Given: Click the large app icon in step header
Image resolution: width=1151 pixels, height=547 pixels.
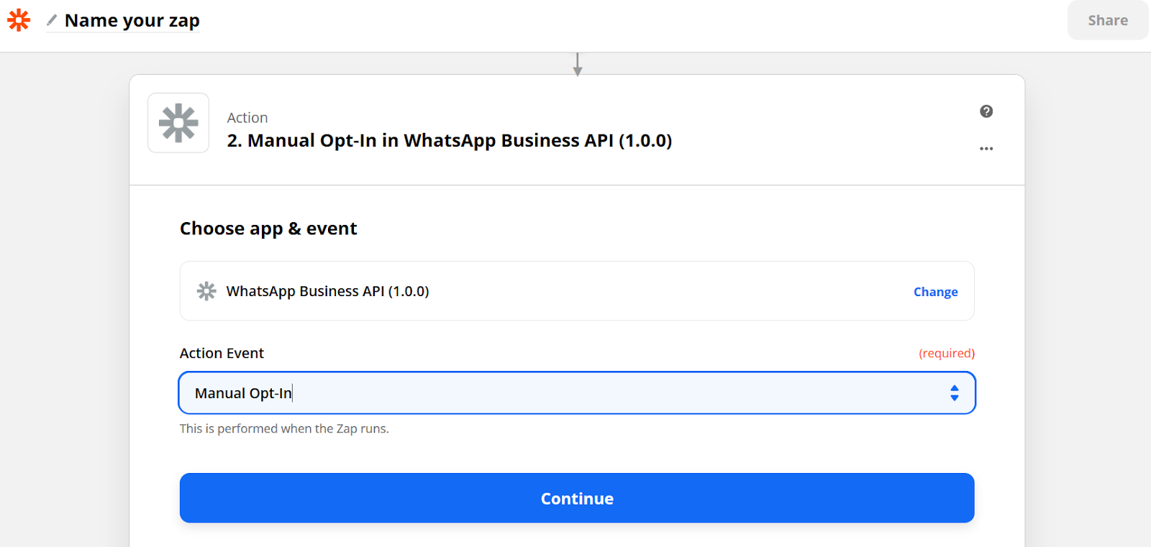Looking at the screenshot, I should coord(178,123).
